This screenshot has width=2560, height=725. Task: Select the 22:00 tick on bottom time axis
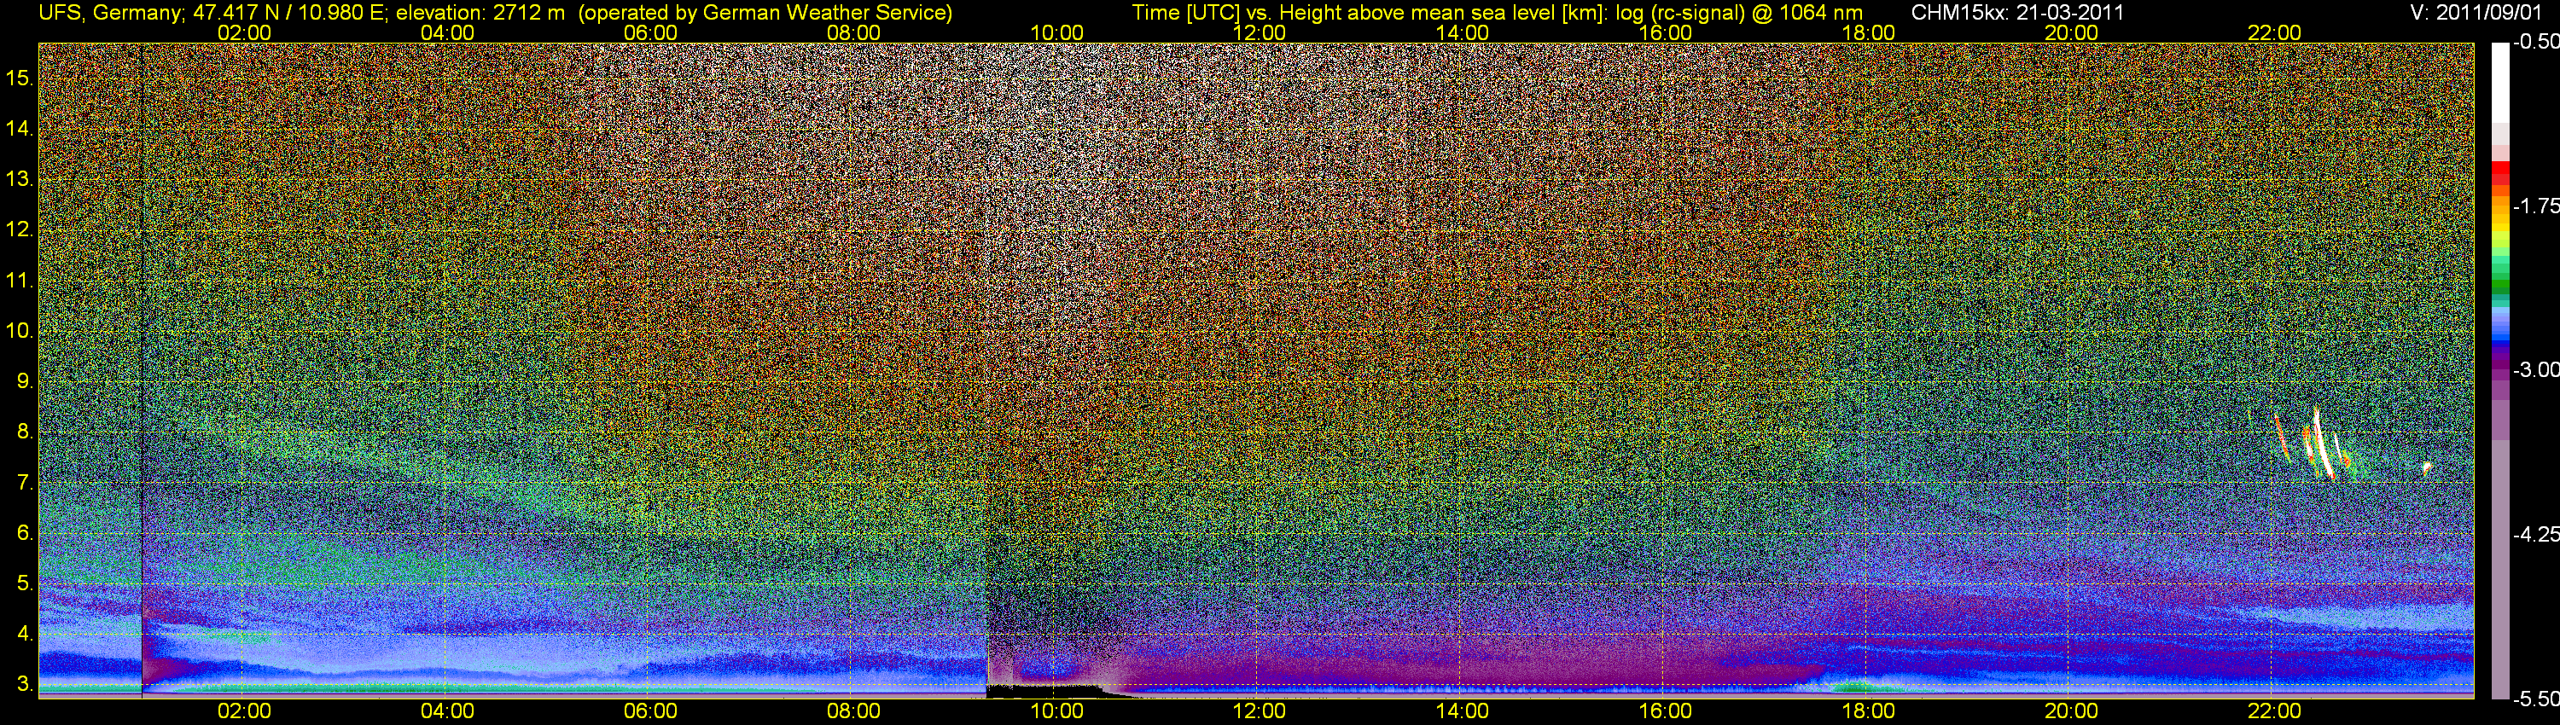pyautogui.click(x=2274, y=711)
